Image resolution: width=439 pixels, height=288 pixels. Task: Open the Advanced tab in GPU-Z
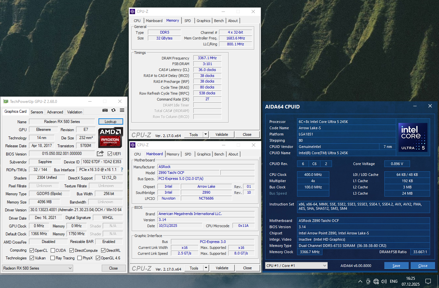55,112
